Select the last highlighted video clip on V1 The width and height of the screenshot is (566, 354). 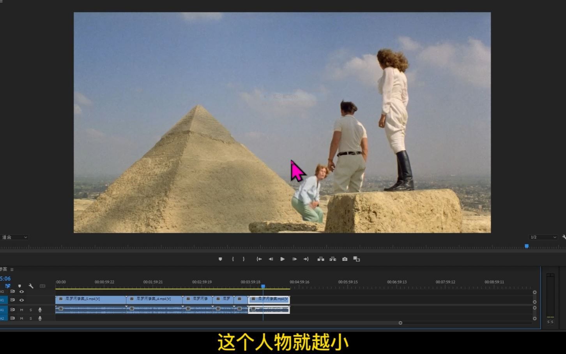click(269, 299)
